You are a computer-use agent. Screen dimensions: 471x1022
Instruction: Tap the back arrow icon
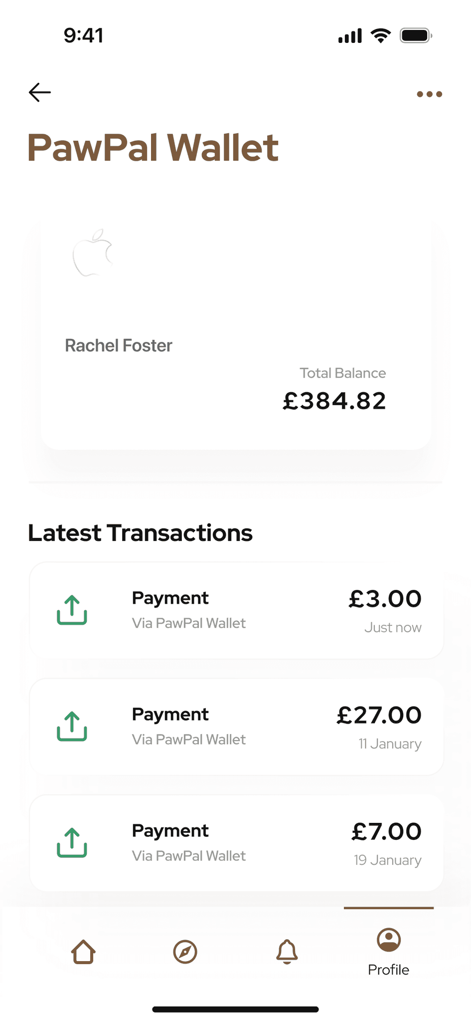coord(40,92)
